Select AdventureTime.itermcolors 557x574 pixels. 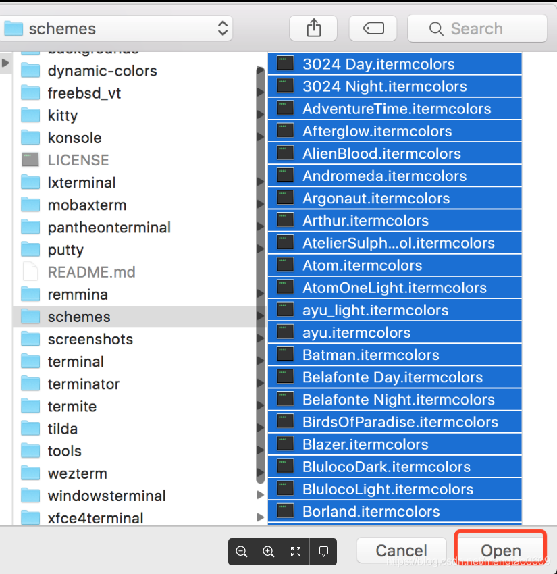(x=395, y=108)
